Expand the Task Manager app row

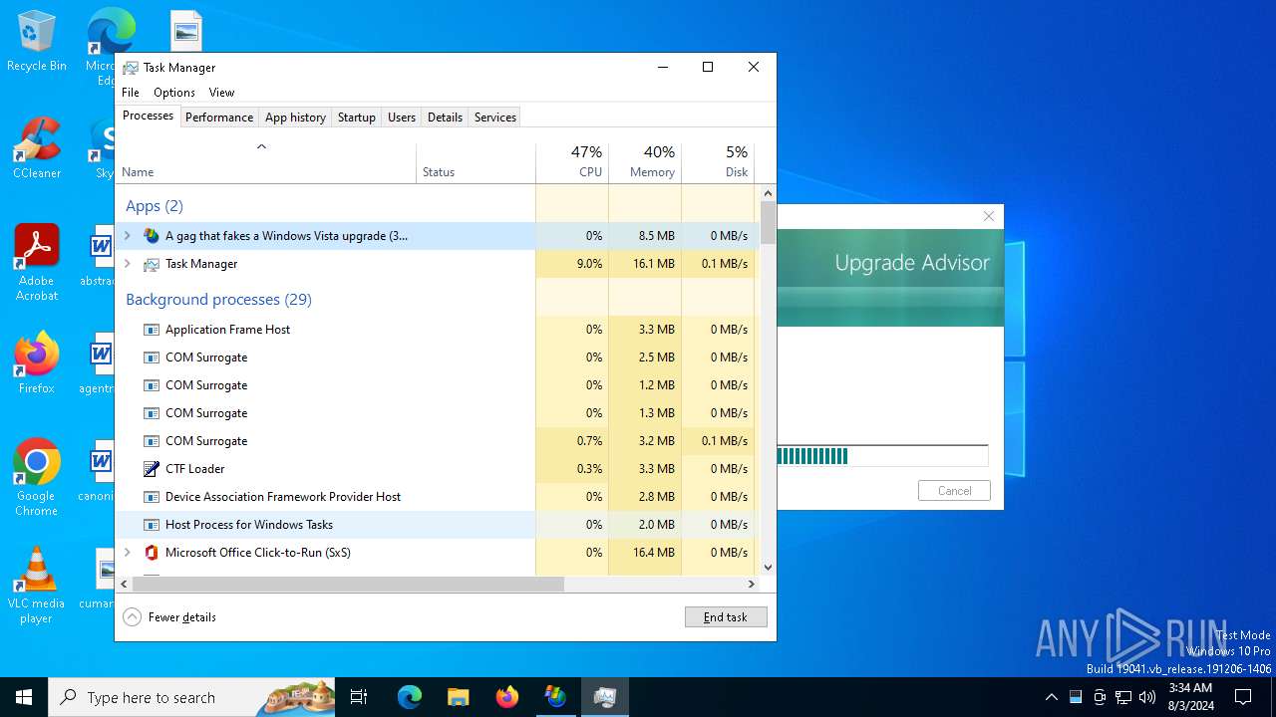(127, 264)
